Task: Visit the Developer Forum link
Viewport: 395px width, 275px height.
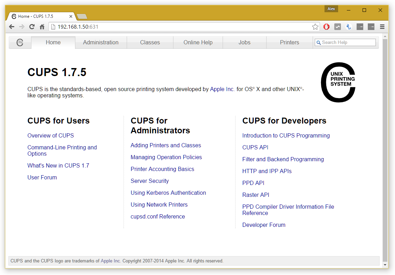Action: (264, 225)
